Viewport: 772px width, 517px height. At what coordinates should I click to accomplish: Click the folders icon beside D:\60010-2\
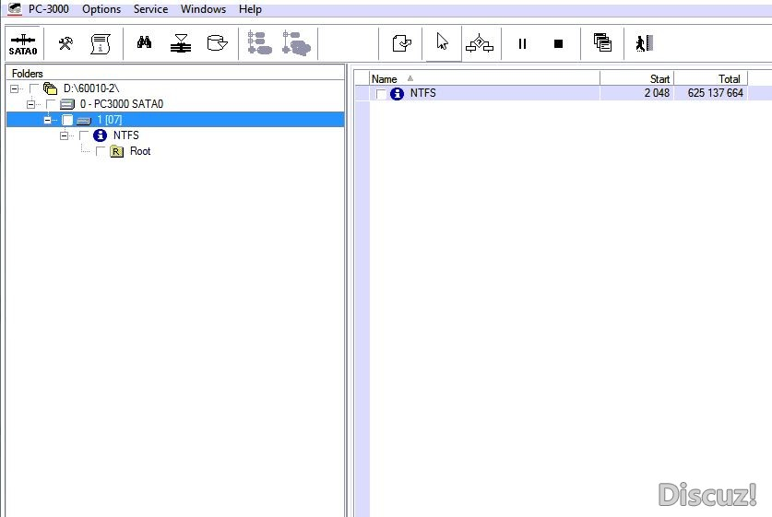pos(50,88)
